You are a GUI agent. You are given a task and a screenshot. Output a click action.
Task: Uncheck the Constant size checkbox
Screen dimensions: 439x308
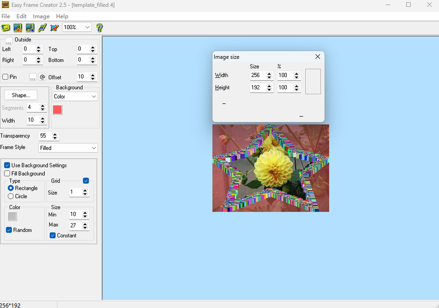[x=53, y=236]
